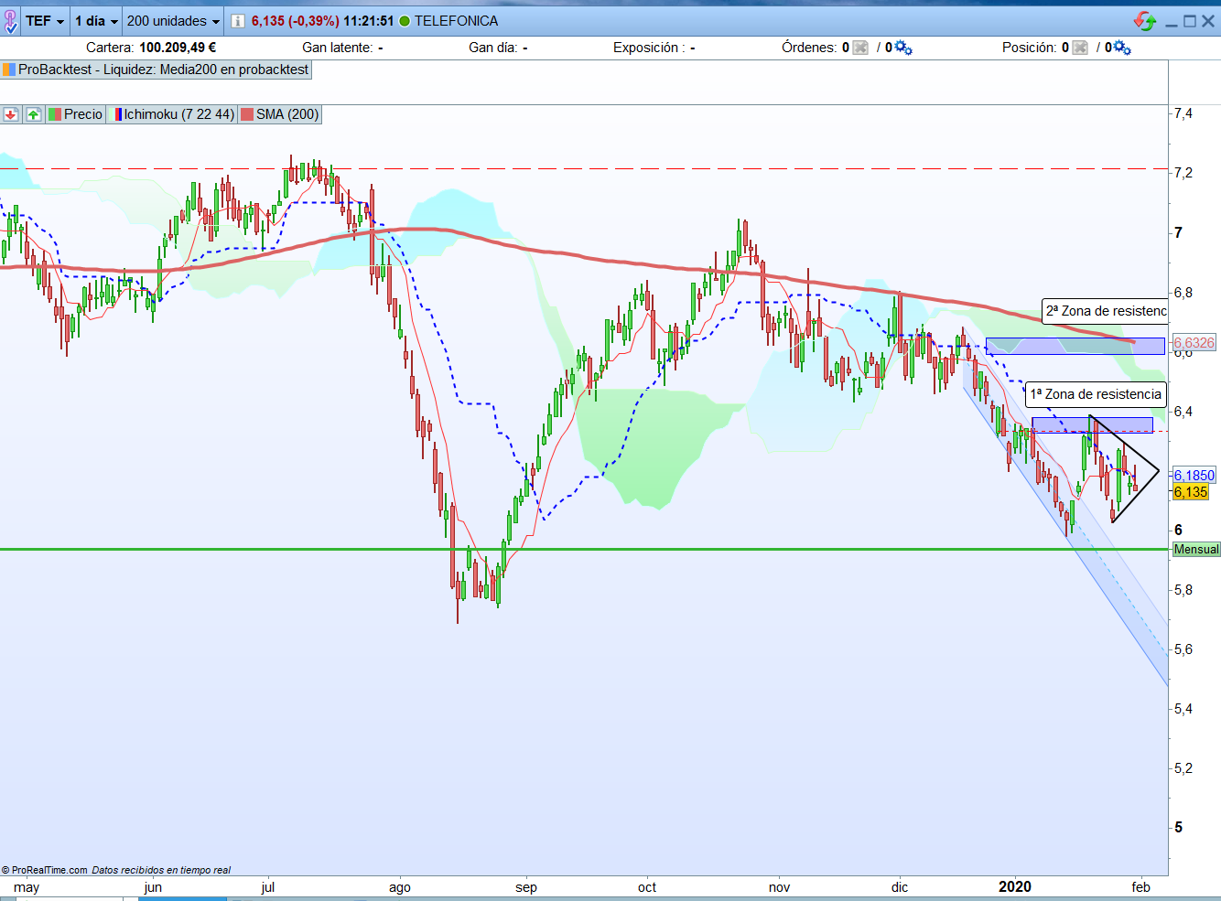
Task: Open the ProBacktest Liquidez Media200 tab
Action: click(x=156, y=70)
